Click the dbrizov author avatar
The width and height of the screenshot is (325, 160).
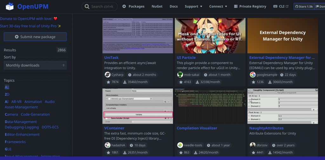[x=252, y=145]
